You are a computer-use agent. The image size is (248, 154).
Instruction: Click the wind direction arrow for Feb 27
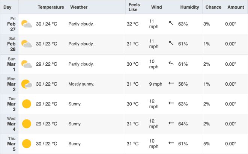[171, 23]
